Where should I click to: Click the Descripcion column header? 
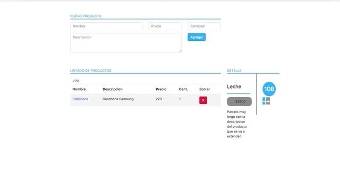click(113, 89)
